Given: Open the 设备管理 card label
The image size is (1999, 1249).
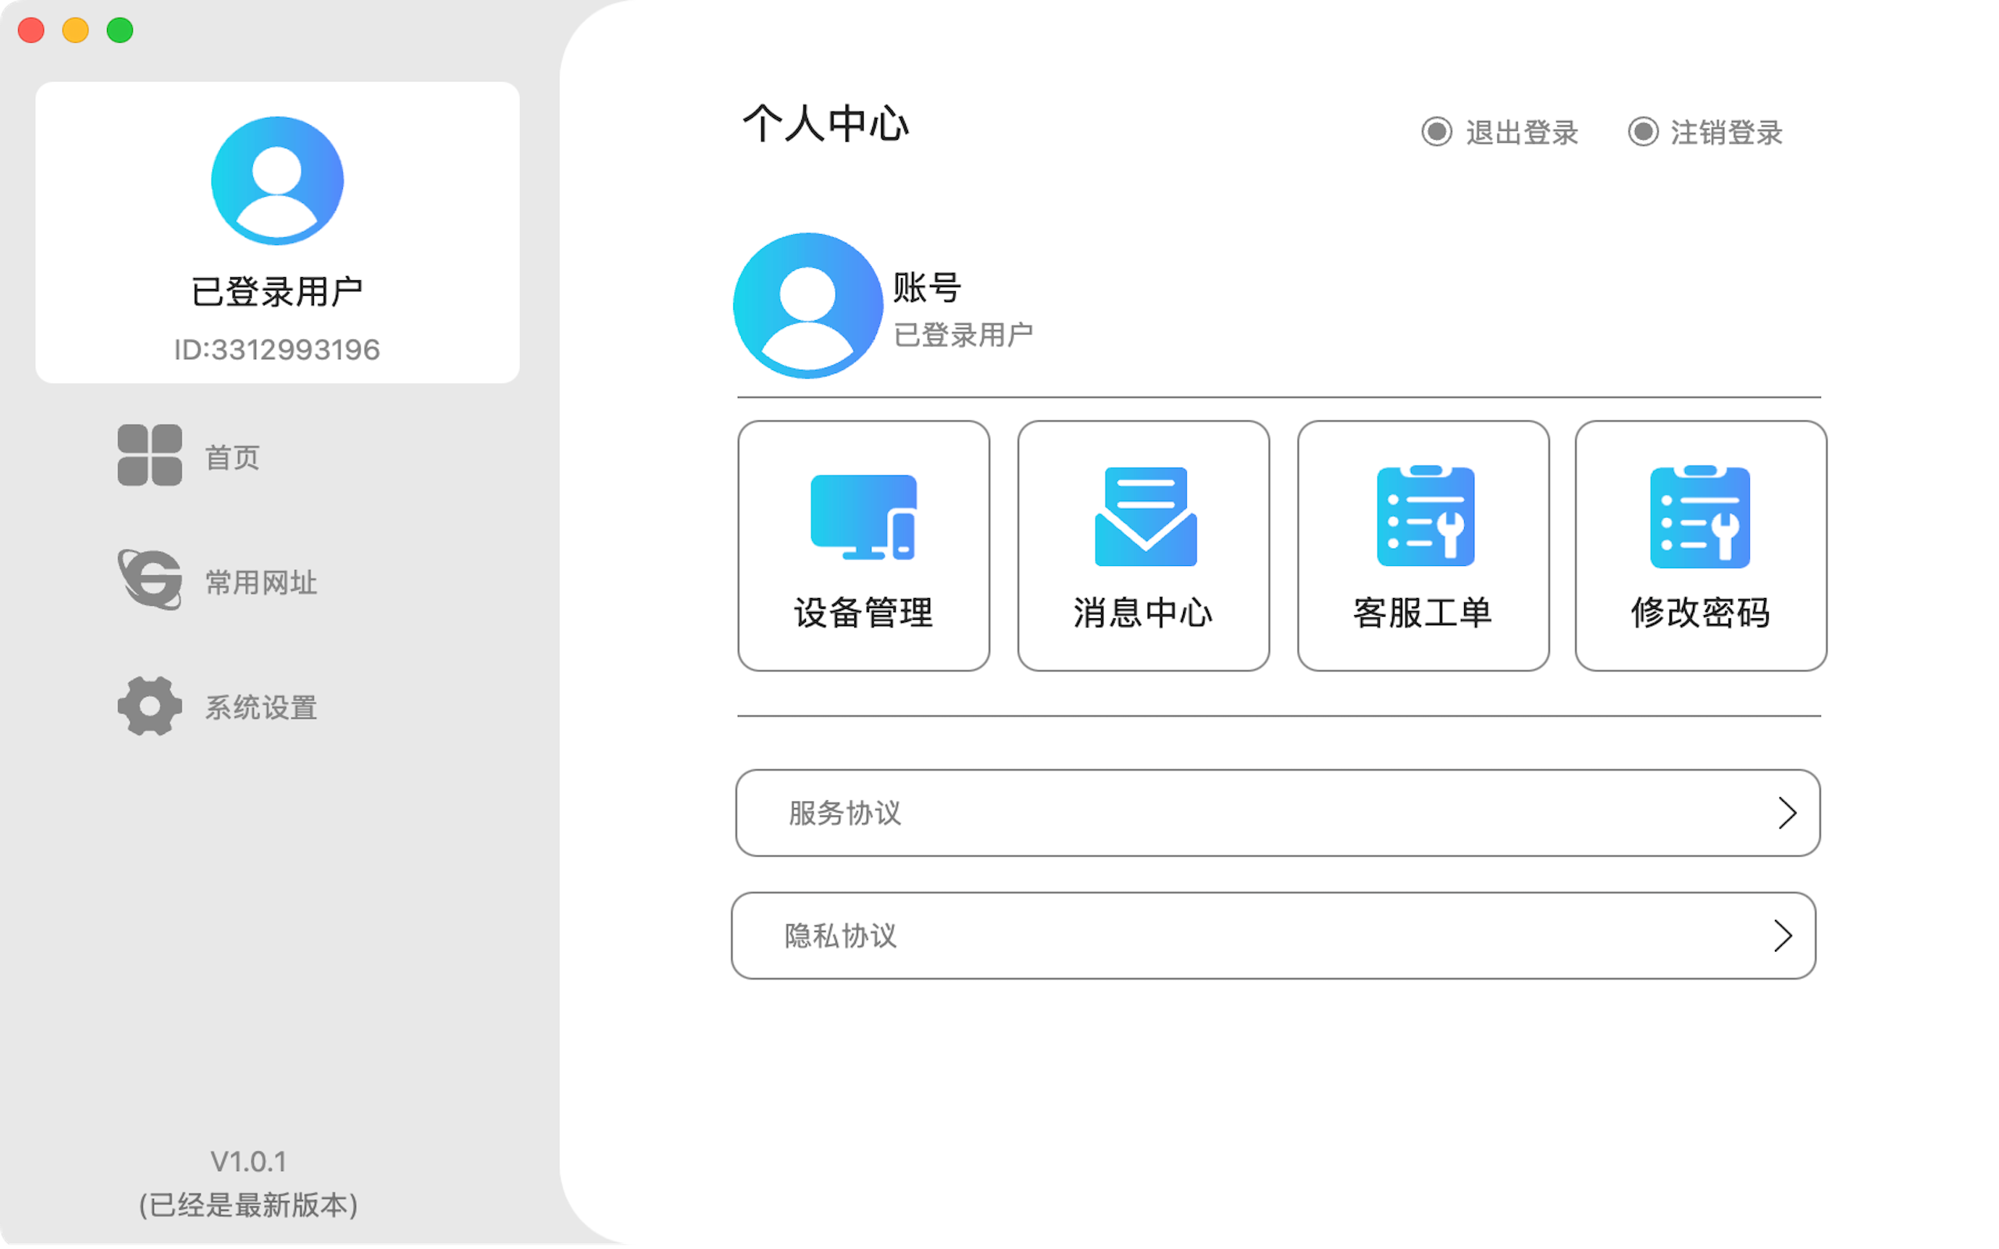Looking at the screenshot, I should tap(863, 612).
